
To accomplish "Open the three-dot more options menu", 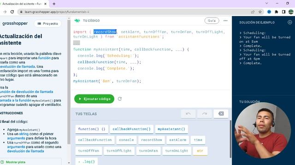I will 225,21.
